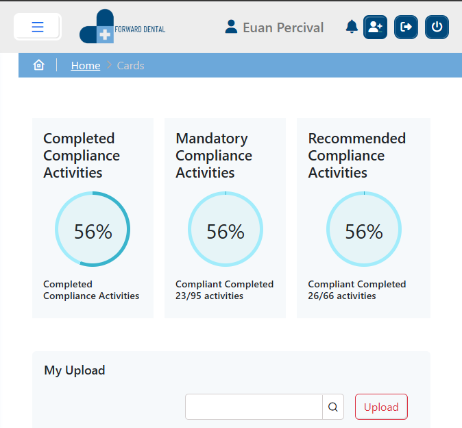Image resolution: width=462 pixels, height=428 pixels.
Task: Click the Recommended Compliance Activities card title
Action: pyautogui.click(x=357, y=156)
